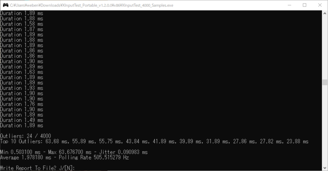
Task: Click the outlier value 31.89 ms
Action: [x=217, y=142]
